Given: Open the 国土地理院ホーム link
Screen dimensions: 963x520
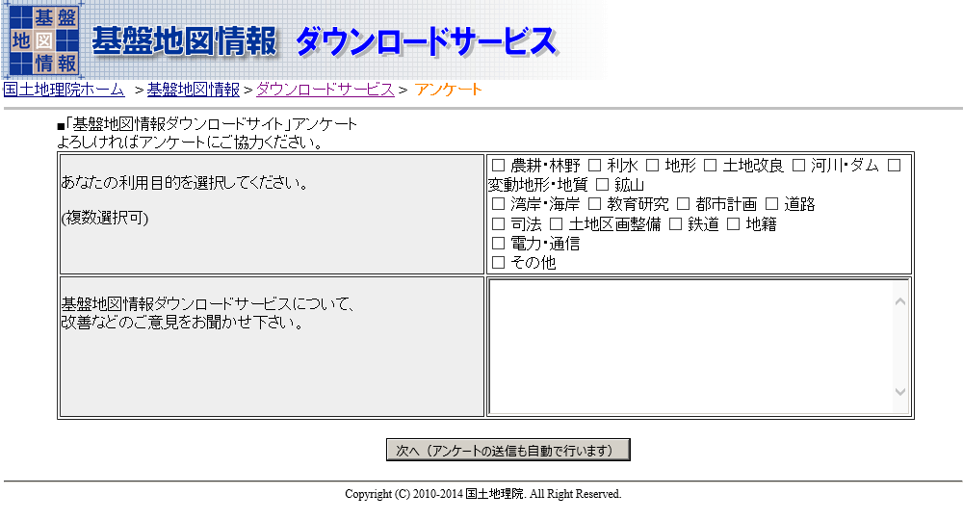Looking at the screenshot, I should click(x=64, y=90).
